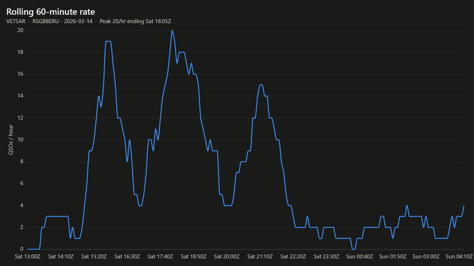Click the y-axis value 10
Viewport: 474px width, 266px height.
click(20, 140)
